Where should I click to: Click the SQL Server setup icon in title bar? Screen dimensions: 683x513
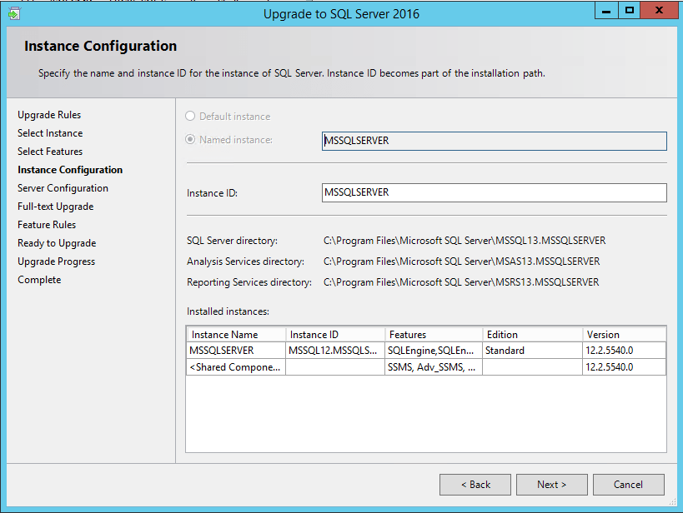pos(14,13)
